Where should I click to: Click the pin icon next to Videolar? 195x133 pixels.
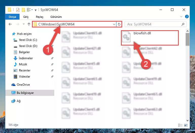[x=52, y=77]
